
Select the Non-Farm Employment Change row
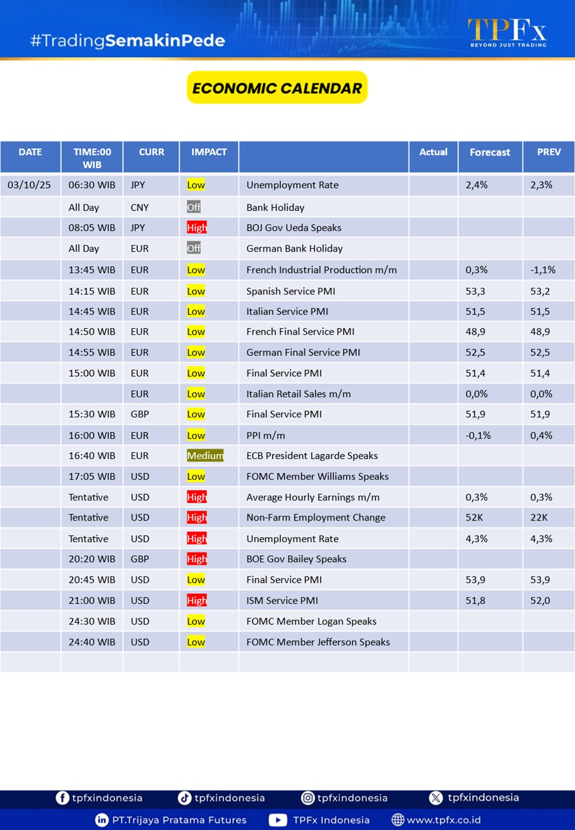tap(316, 518)
